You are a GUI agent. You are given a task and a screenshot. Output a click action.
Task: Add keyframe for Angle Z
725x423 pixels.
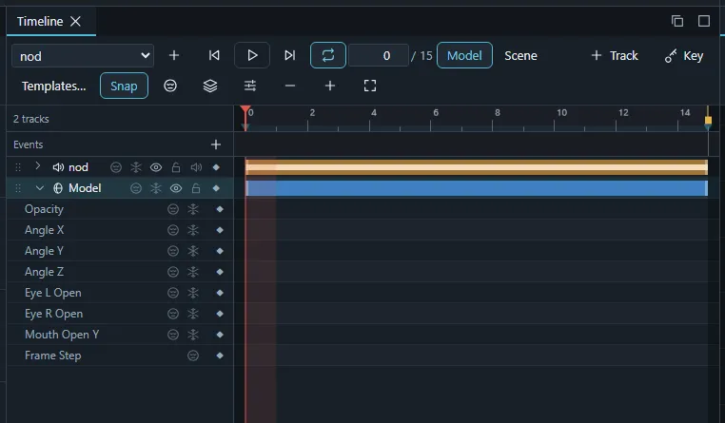click(x=220, y=272)
